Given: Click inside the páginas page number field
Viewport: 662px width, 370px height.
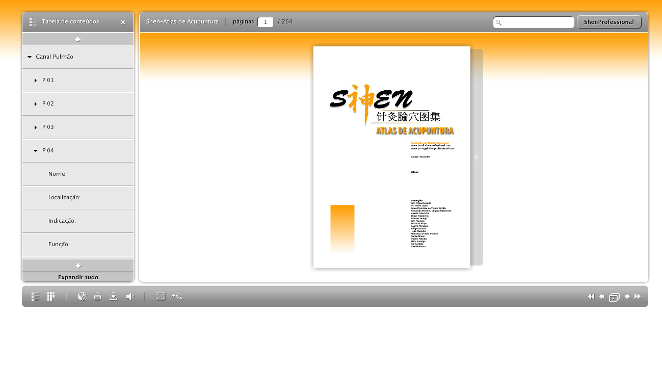Looking at the screenshot, I should click(265, 21).
